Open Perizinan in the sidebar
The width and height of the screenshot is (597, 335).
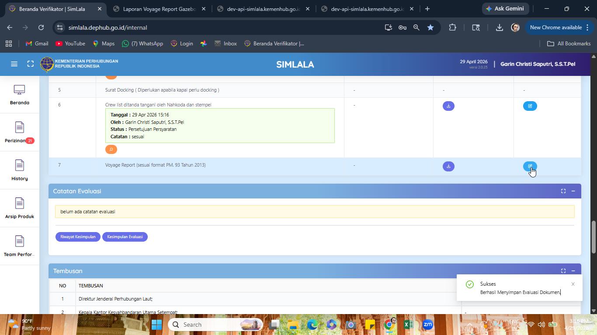pos(19,132)
